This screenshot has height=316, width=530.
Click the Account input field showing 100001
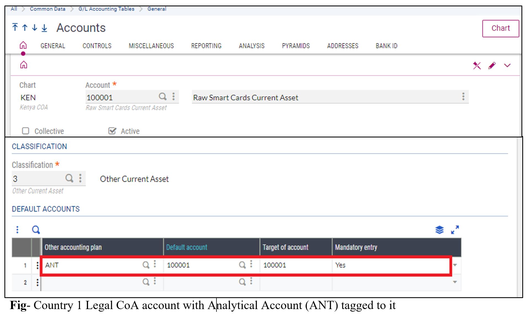pos(116,97)
